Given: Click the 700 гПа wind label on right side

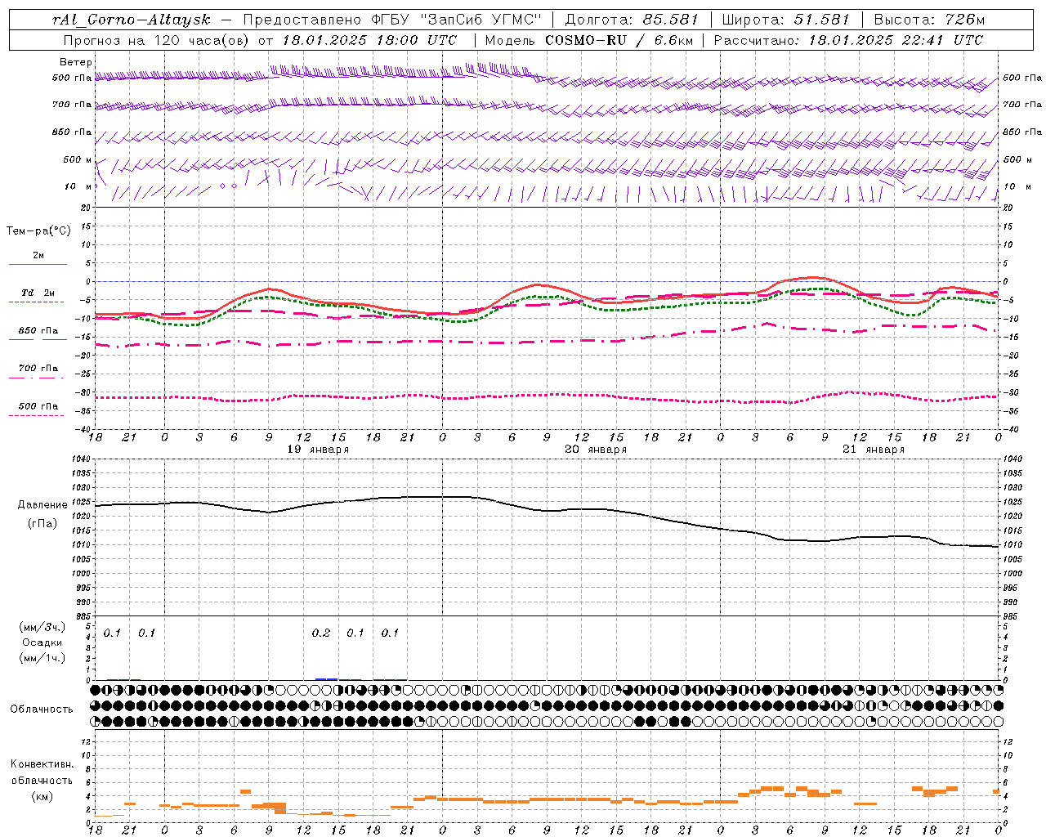Looking at the screenshot, I should pyautogui.click(x=1022, y=105).
